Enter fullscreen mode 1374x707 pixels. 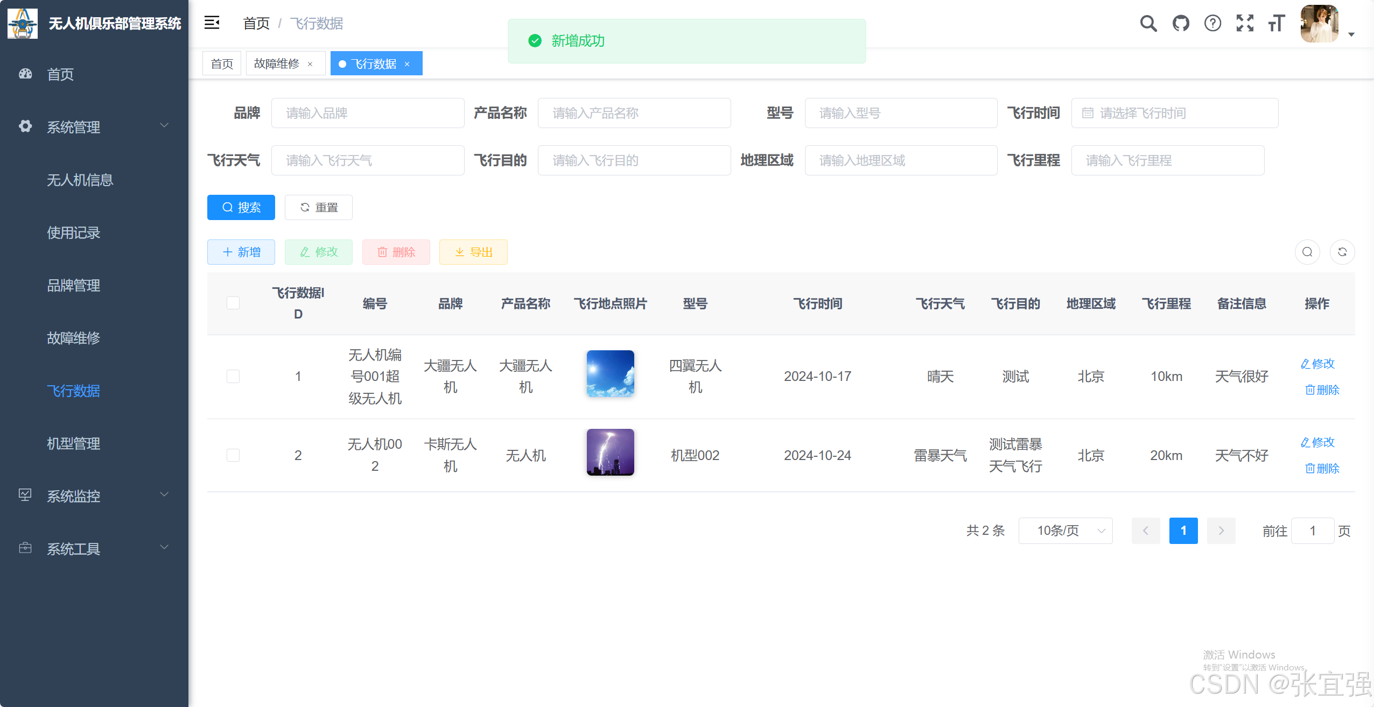pyautogui.click(x=1245, y=23)
